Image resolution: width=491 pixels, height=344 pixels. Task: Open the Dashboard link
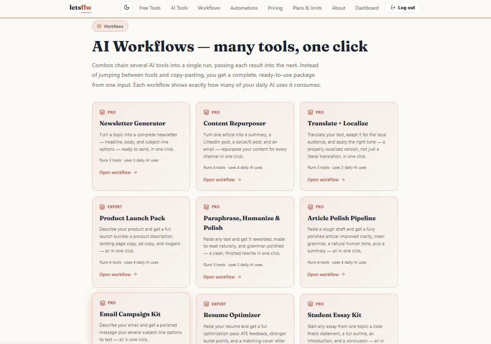[367, 8]
